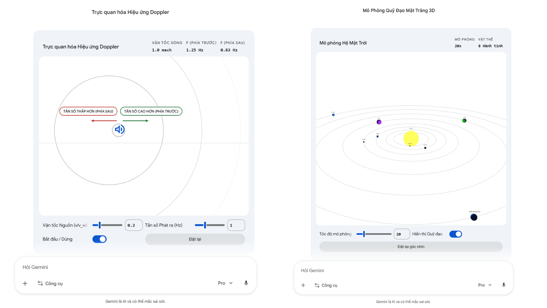Click microphone icon in right Gemini box

[504, 285]
